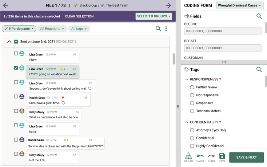Click the horizontal grip between Fields and Tags

[x=224, y=62]
